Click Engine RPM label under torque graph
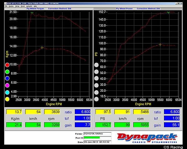The image size is (187, 149). point(54,104)
